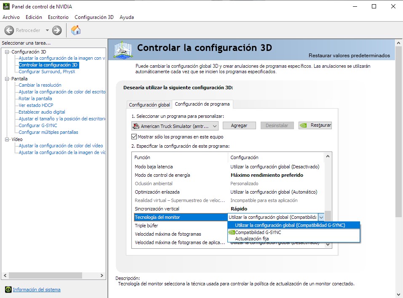Viewport: 403px width, 298px height.
Task: Click the Desinstalar button
Action: pyautogui.click(x=277, y=125)
